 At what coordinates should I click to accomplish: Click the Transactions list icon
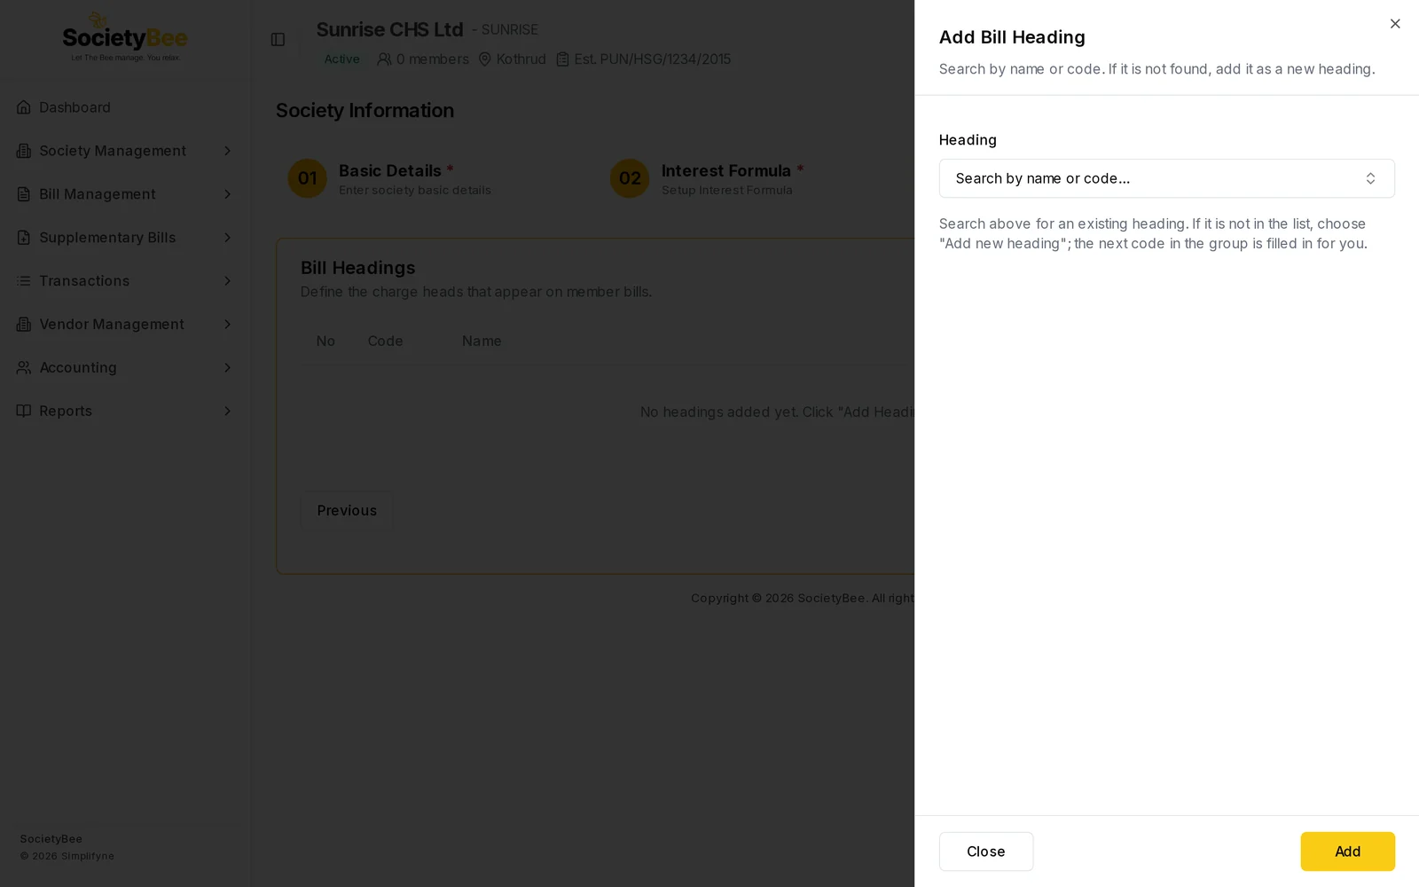click(24, 281)
